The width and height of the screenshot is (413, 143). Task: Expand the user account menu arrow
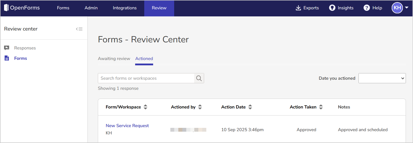click(407, 8)
